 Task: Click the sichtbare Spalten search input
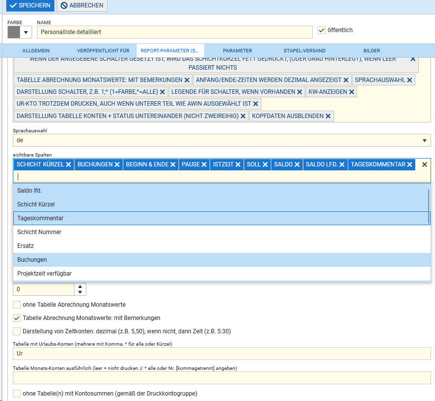coord(221,177)
